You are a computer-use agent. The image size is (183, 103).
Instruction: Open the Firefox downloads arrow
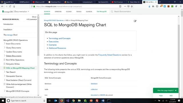pyautogui.click(x=149, y=6)
